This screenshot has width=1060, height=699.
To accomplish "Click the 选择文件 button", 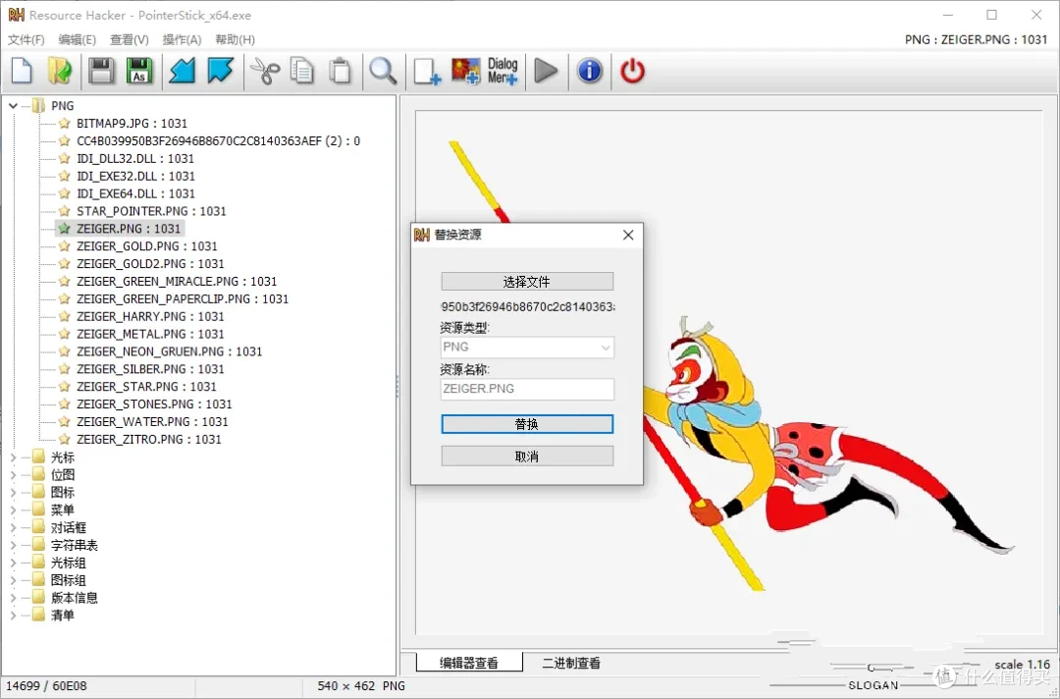I will tap(527, 282).
